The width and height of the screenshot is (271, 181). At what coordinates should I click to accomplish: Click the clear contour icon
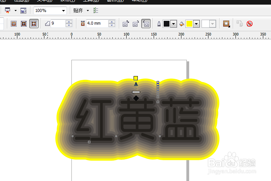pos(249,24)
